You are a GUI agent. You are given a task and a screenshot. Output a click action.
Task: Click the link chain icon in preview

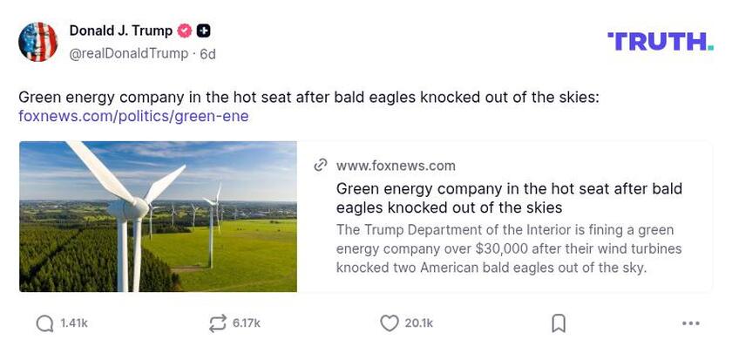click(321, 165)
